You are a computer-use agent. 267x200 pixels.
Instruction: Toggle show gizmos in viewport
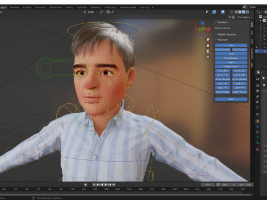click(x=214, y=12)
